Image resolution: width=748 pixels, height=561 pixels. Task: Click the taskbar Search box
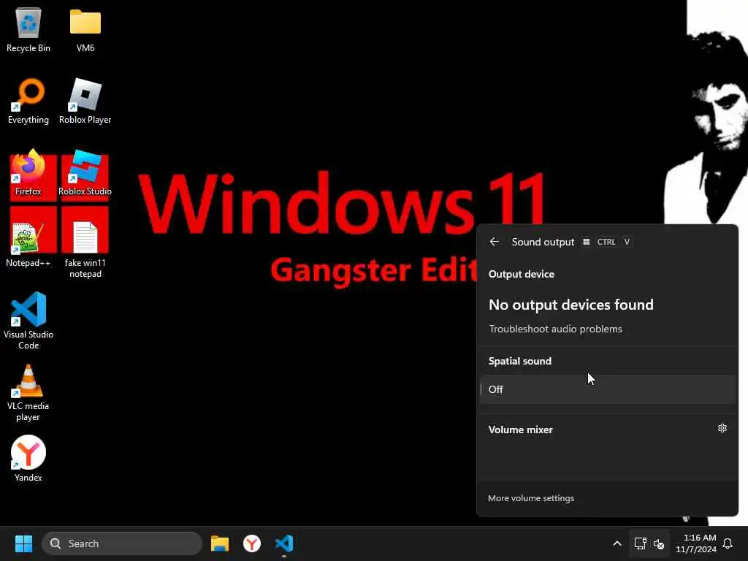[122, 543]
